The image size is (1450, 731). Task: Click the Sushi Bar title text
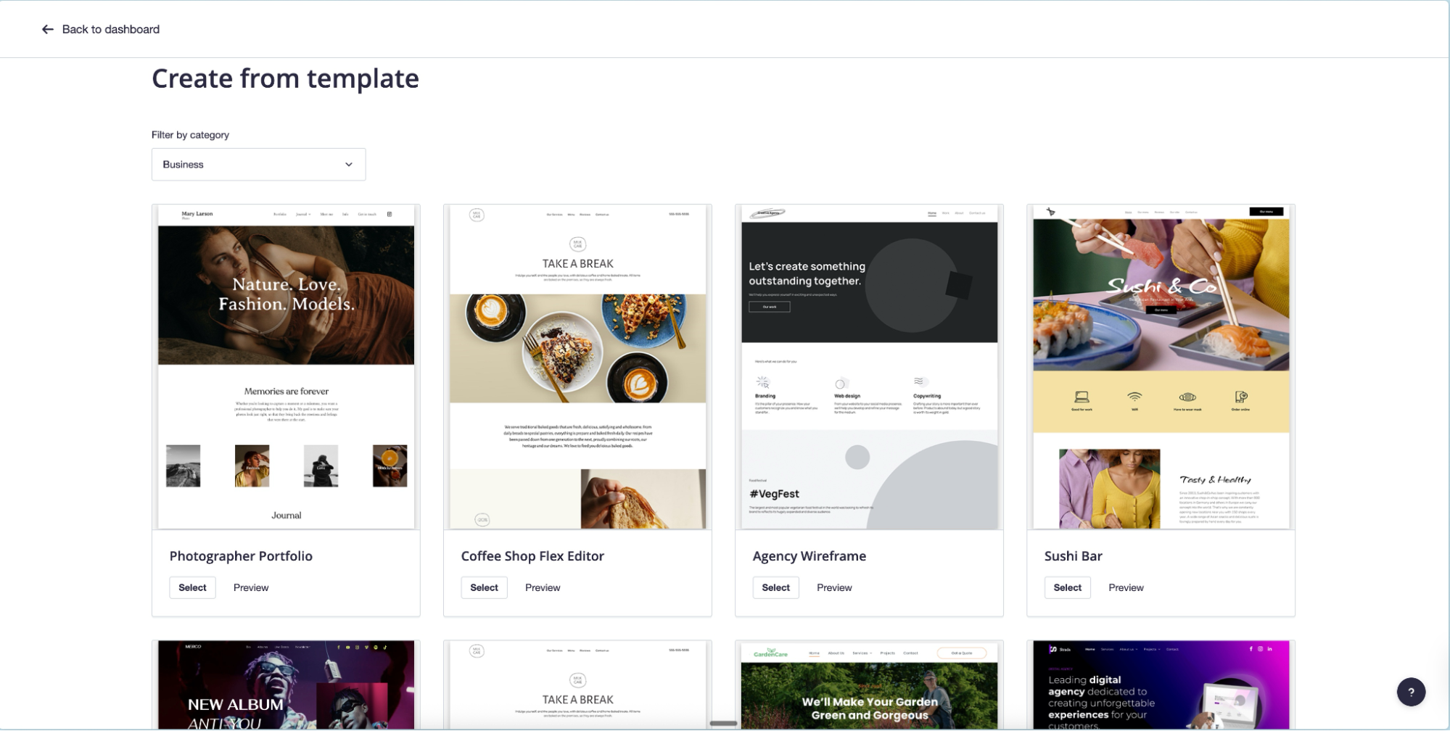point(1073,556)
